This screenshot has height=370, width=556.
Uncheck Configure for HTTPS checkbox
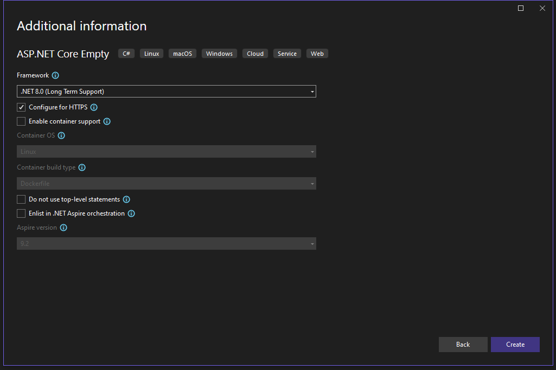(x=21, y=107)
